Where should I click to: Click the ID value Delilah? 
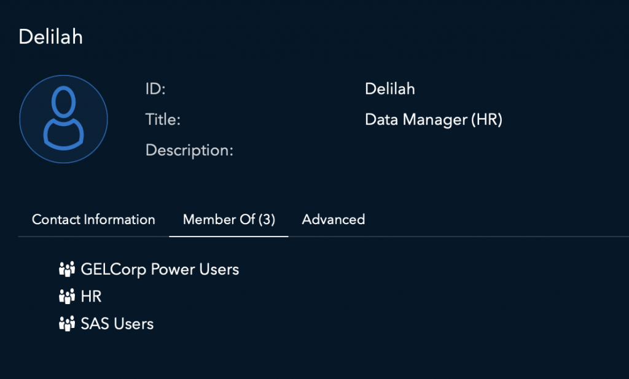click(390, 89)
